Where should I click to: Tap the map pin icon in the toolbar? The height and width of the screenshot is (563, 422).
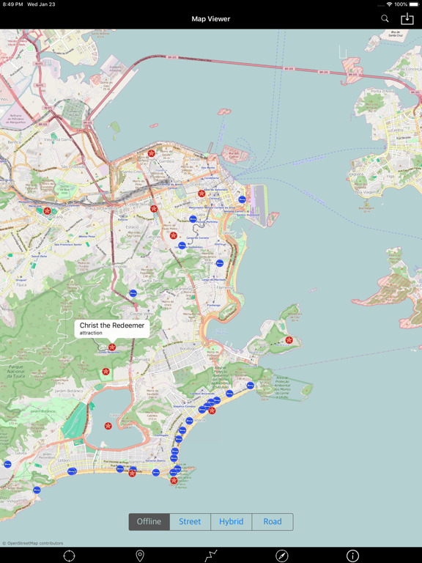click(x=140, y=556)
